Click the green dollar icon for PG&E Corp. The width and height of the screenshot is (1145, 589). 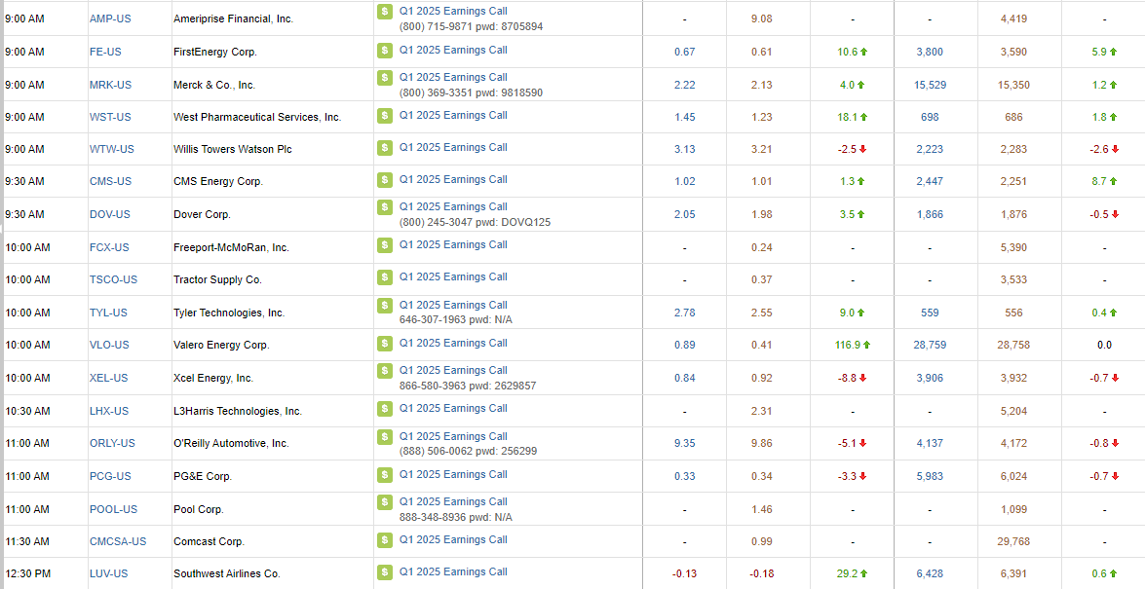coord(385,474)
